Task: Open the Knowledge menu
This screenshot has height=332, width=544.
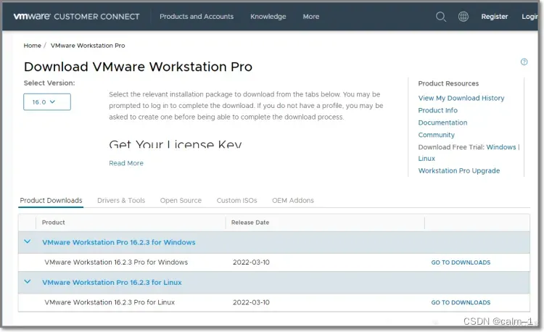Action: 268,16
